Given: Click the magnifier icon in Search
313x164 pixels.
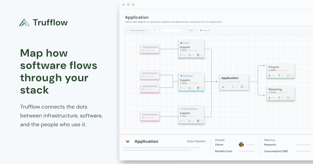Looking at the screenshot, I should 154,30.
